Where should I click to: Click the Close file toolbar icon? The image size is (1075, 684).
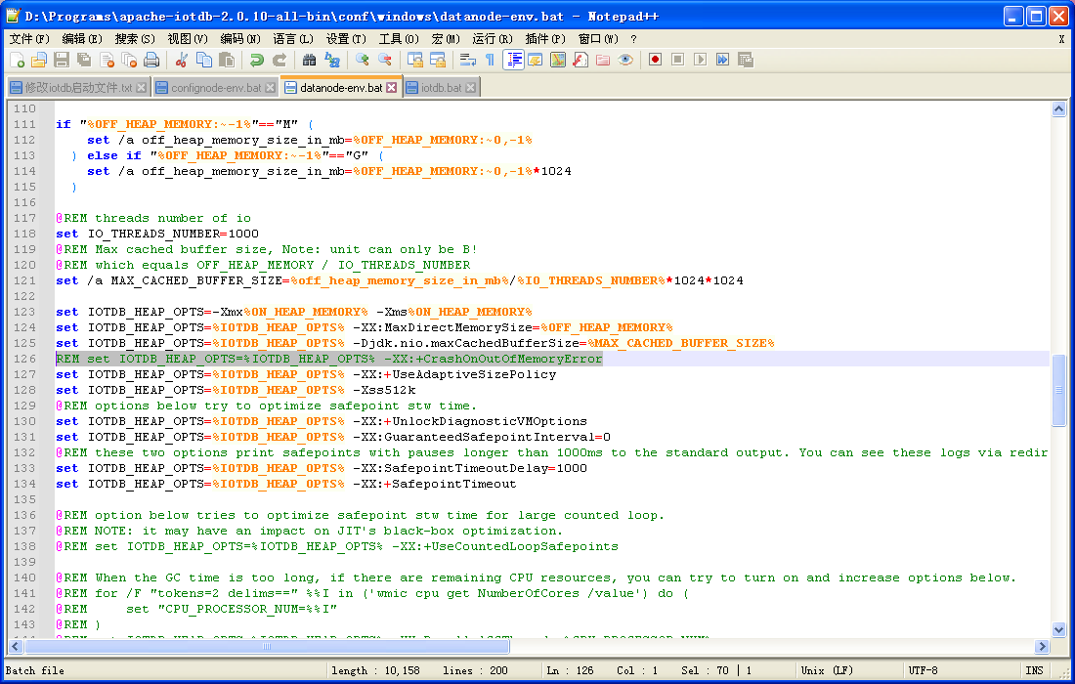(107, 61)
